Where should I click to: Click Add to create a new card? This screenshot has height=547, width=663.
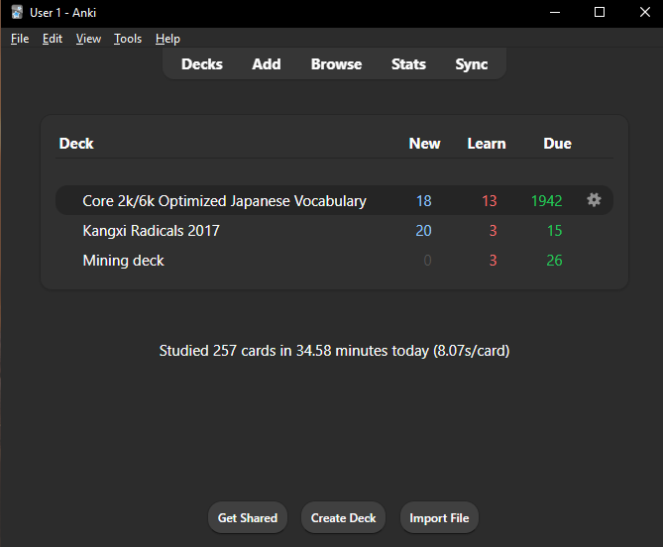tap(267, 64)
